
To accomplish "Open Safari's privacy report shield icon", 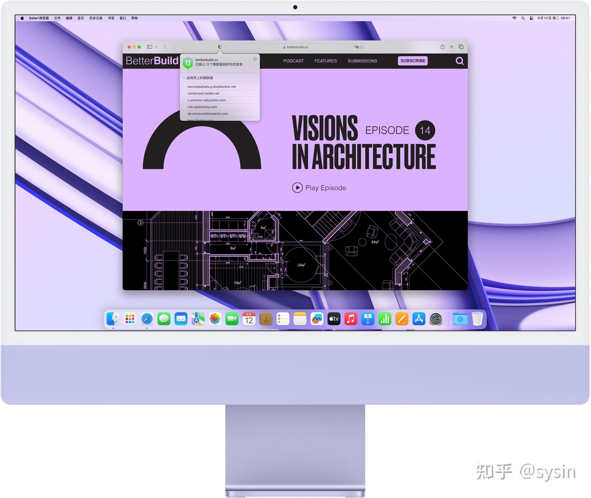I will pos(220,47).
